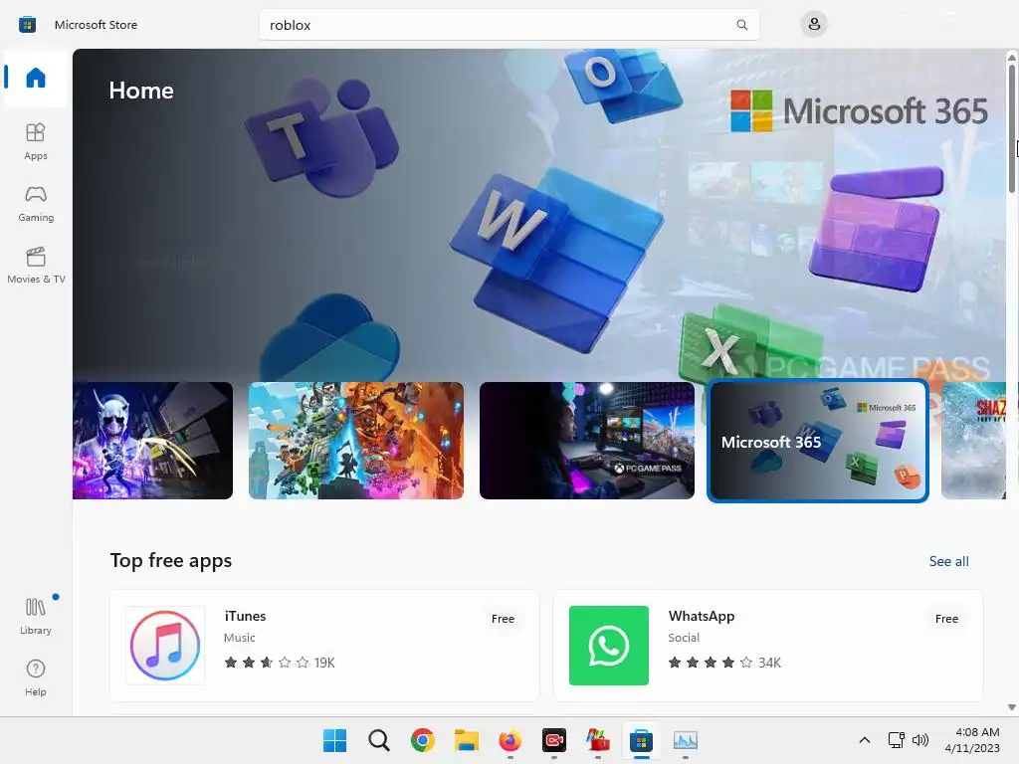Show hidden tray icons chevron
This screenshot has width=1019, height=764.
tap(865, 740)
